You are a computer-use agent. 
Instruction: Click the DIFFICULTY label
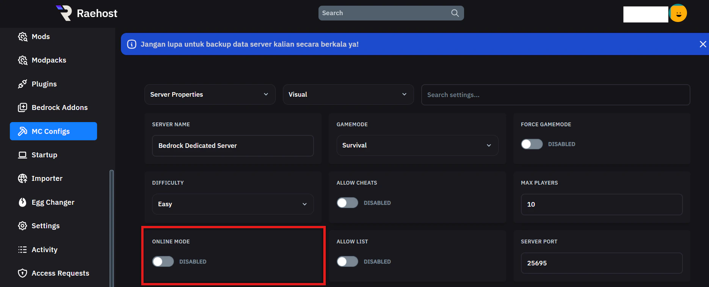[168, 183]
